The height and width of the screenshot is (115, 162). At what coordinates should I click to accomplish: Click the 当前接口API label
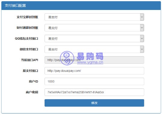pos(30,60)
